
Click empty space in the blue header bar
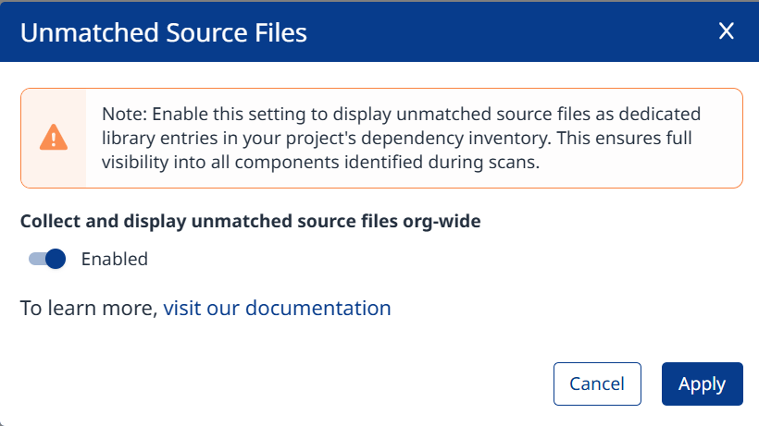point(508,31)
